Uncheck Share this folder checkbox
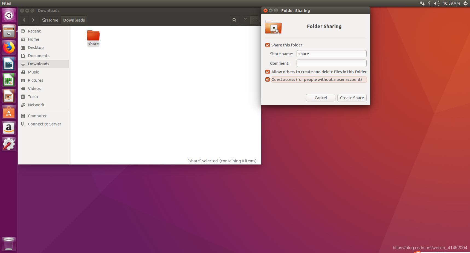This screenshot has height=253, width=470. coord(268,45)
